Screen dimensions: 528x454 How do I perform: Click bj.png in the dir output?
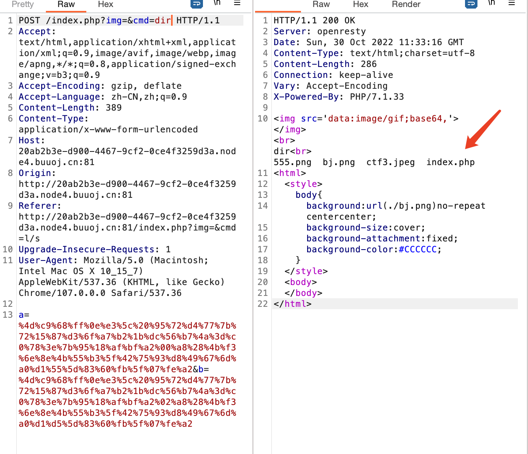pos(339,162)
